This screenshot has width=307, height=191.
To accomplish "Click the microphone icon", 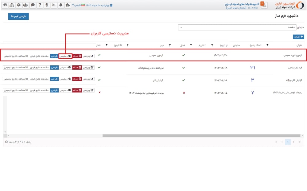I will (47, 5).
